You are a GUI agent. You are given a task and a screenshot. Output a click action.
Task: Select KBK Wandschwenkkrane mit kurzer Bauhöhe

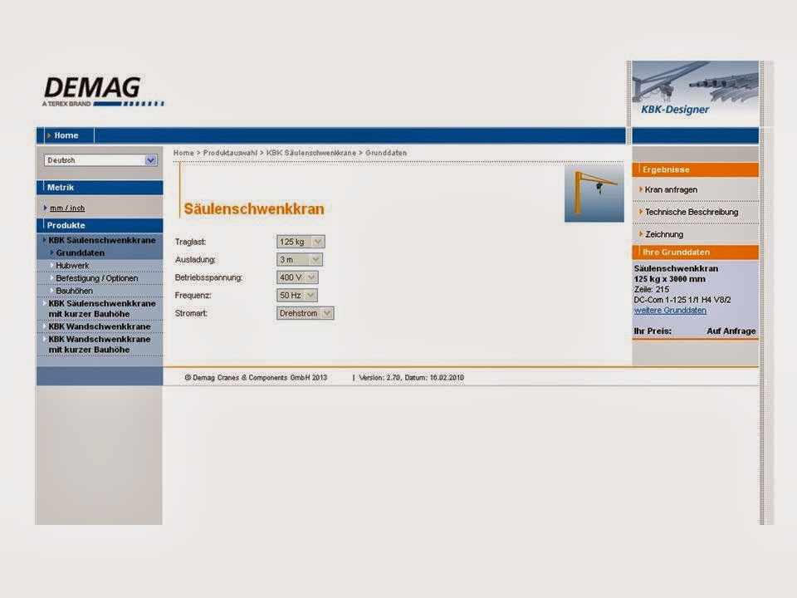[99, 344]
